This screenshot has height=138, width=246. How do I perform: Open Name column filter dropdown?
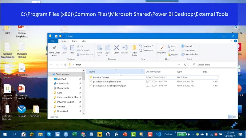(143, 72)
